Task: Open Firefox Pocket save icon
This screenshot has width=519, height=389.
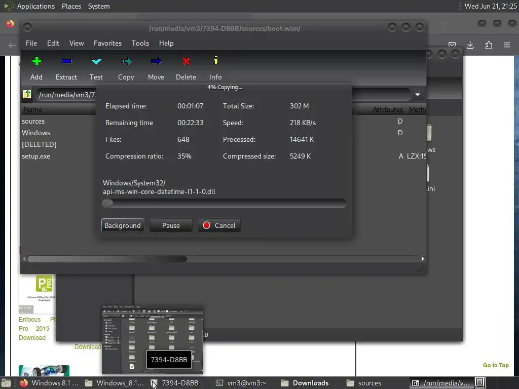Action: [452, 45]
